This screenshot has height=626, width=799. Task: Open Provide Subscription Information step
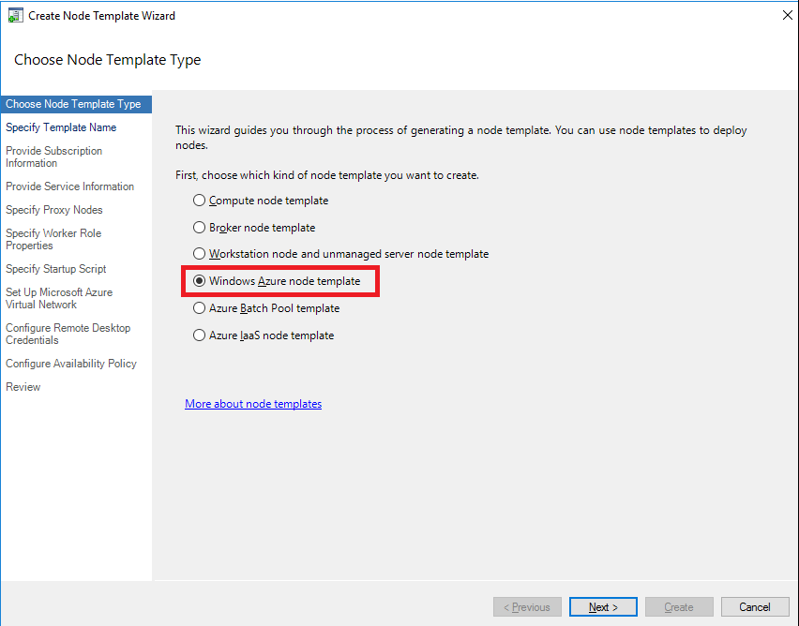[54, 156]
